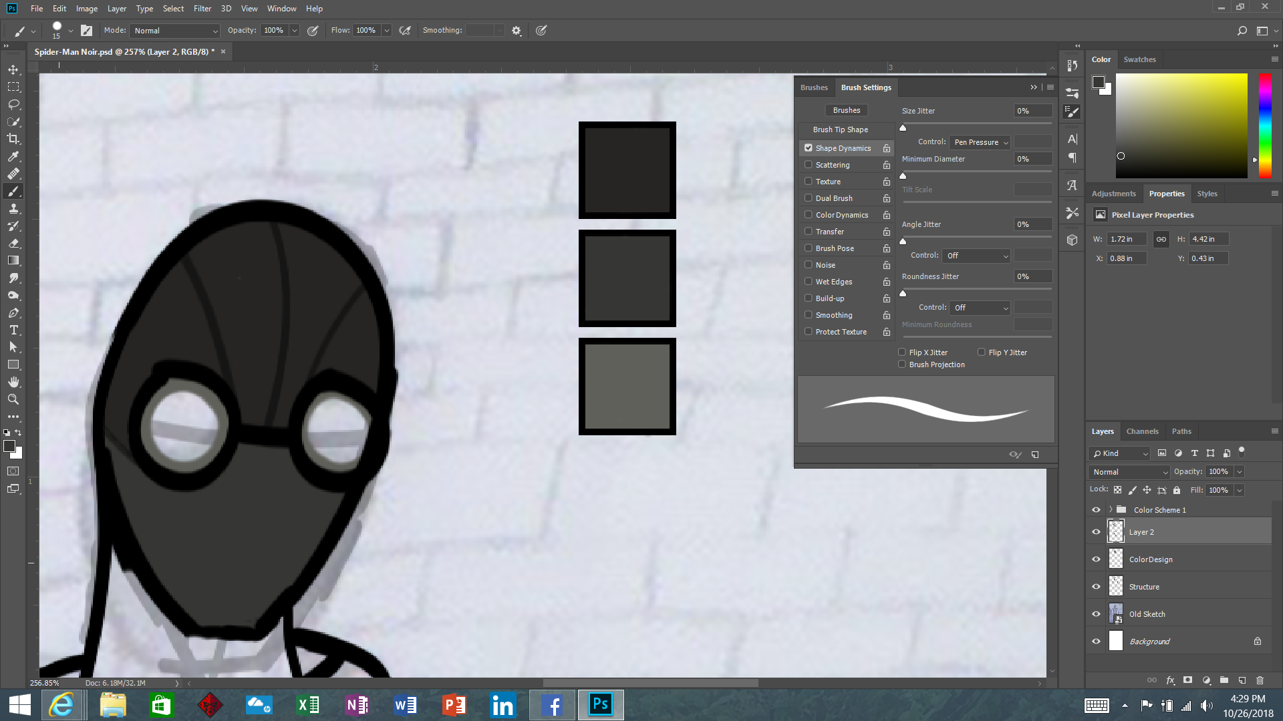Open Excel from the Windows taskbar

pos(308,705)
